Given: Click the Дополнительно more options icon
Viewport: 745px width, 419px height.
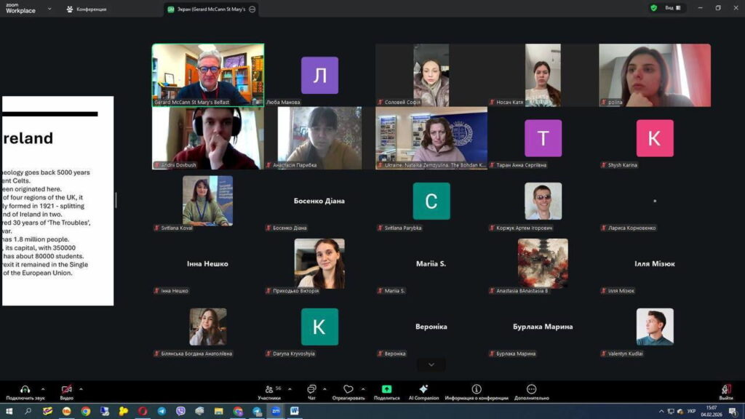Looking at the screenshot, I should pyautogui.click(x=531, y=389).
